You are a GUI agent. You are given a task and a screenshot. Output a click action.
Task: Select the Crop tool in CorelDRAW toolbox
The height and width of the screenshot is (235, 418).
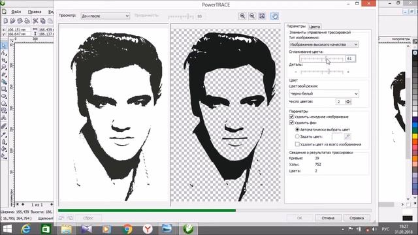point(4,60)
